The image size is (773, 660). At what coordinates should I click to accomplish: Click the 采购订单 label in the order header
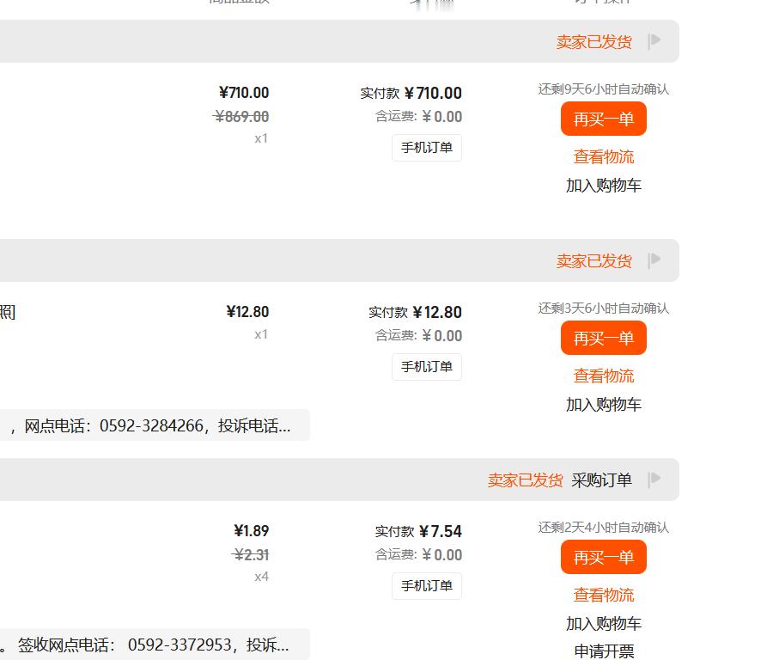click(601, 480)
